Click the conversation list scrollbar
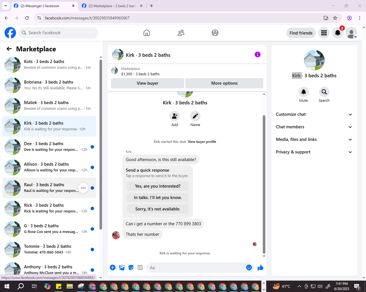The width and height of the screenshot is (366, 292). pyautogui.click(x=101, y=144)
